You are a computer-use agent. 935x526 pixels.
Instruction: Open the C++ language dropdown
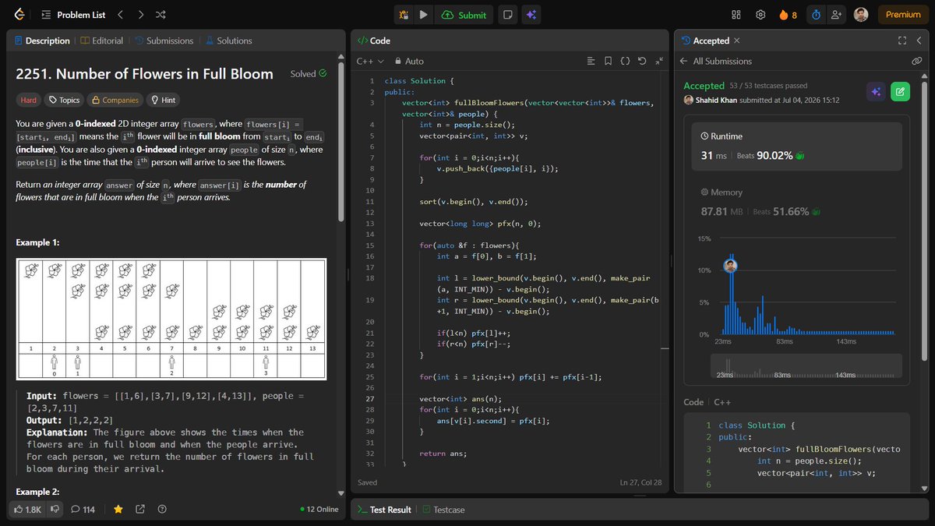pyautogui.click(x=370, y=61)
